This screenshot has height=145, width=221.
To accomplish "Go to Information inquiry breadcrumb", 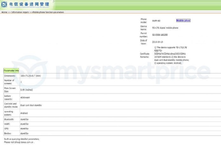I will (20, 12).
